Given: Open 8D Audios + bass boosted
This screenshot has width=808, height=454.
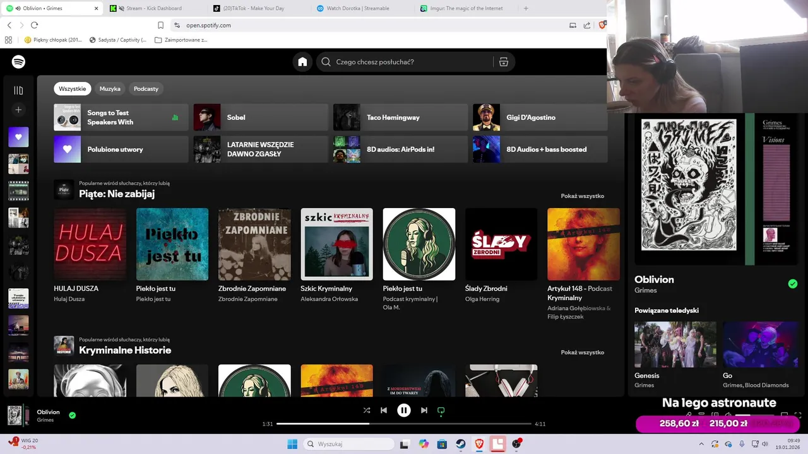Looking at the screenshot, I should pos(540,149).
